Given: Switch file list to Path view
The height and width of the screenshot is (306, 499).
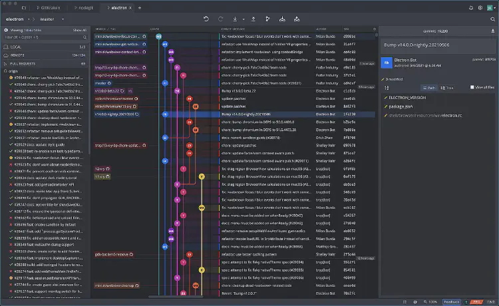Looking at the screenshot, I should [x=428, y=87].
